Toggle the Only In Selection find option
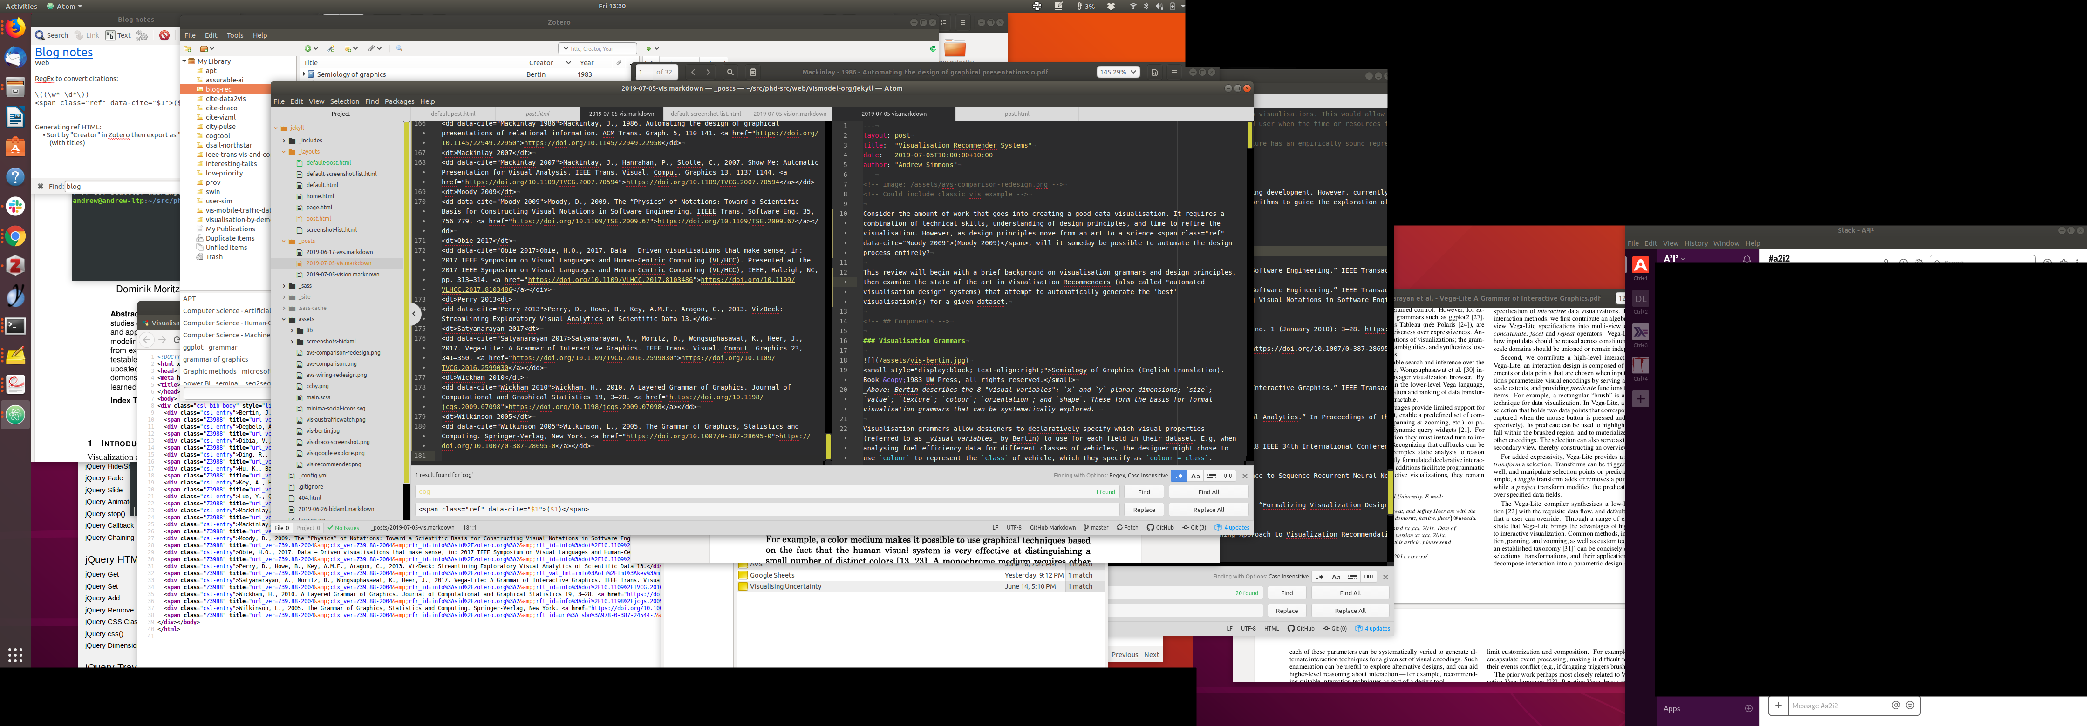The height and width of the screenshot is (726, 2087). (1211, 476)
